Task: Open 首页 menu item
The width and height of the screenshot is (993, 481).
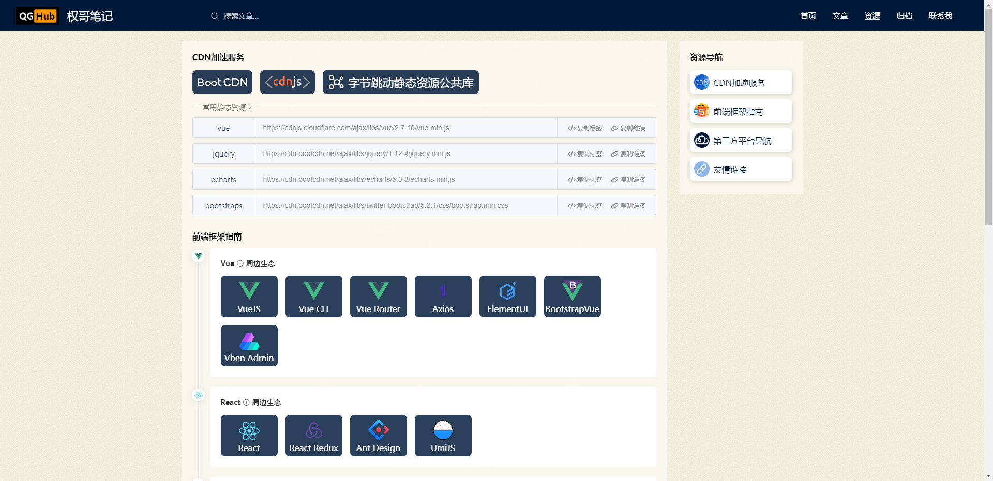Action: [808, 16]
